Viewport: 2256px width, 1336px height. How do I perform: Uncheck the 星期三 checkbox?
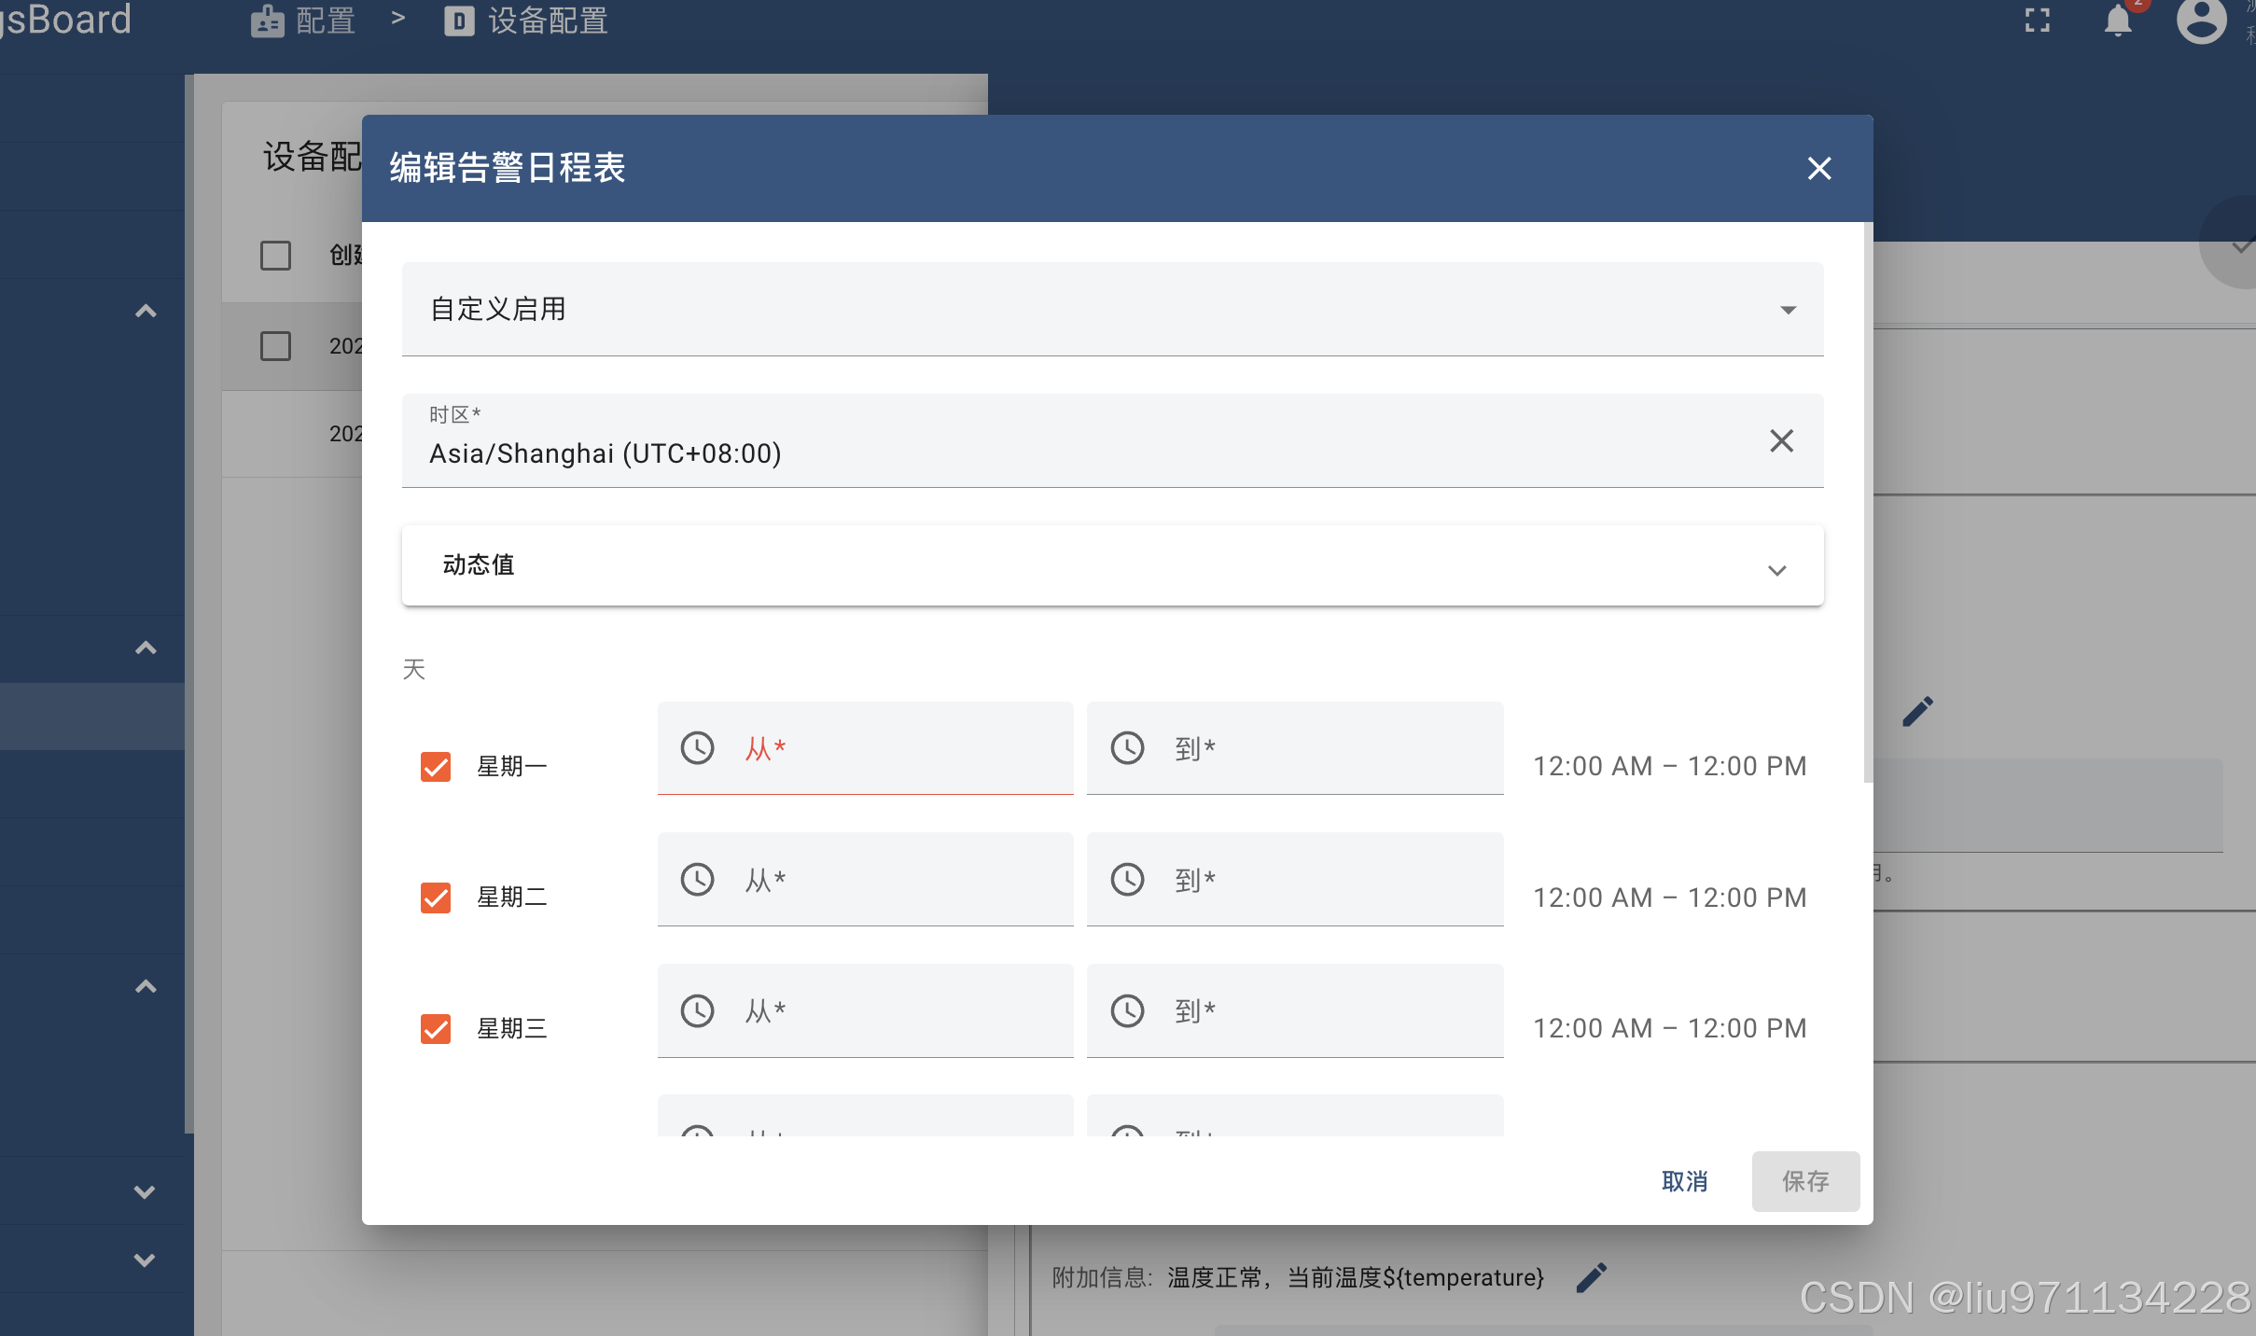[436, 1028]
